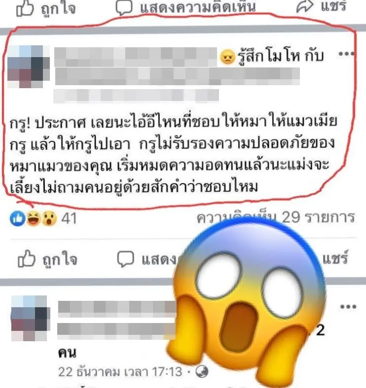The image size is (366, 388).
Task: Click the รู้สึกโมโห กับ feeling text
Action: pyautogui.click(x=281, y=57)
